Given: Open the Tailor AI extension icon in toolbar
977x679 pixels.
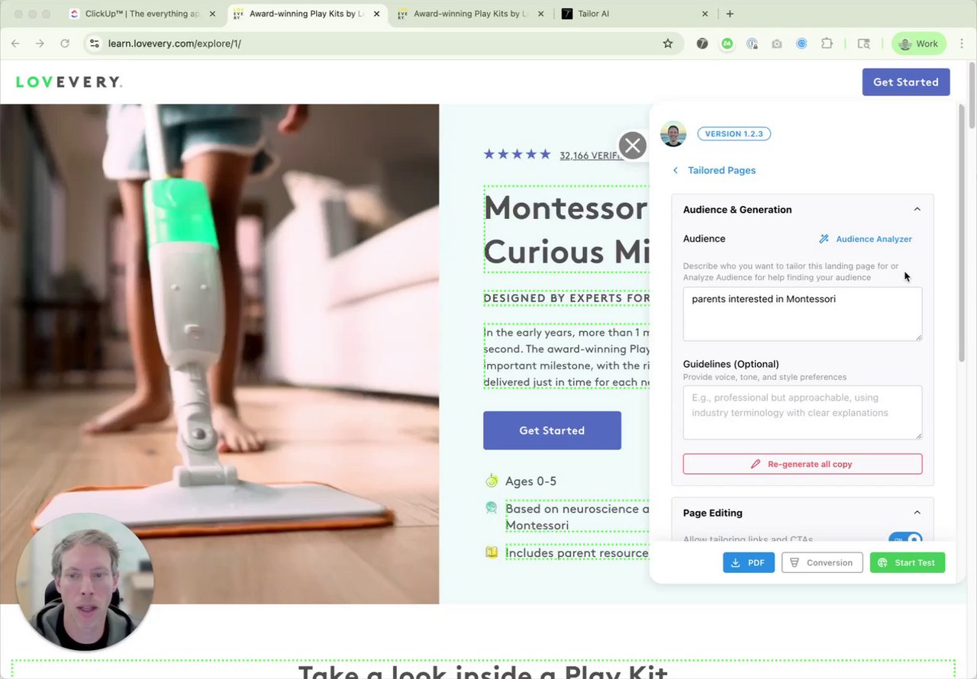Looking at the screenshot, I should coord(702,43).
